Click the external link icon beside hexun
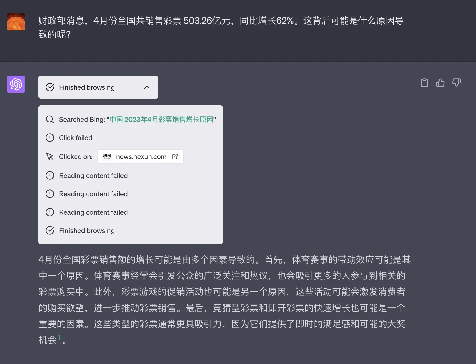Image resolution: width=476 pixels, height=364 pixels. (x=175, y=156)
